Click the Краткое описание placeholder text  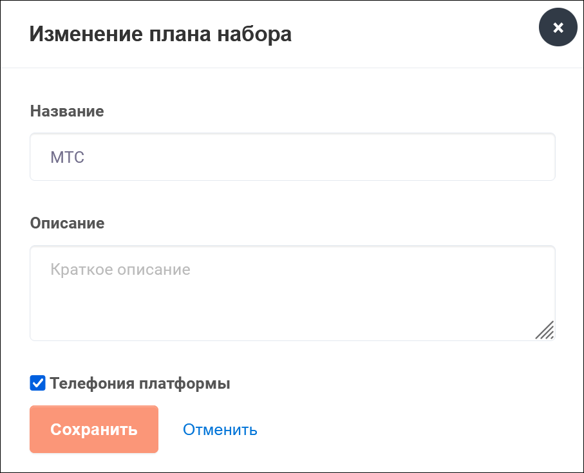pyautogui.click(x=120, y=270)
